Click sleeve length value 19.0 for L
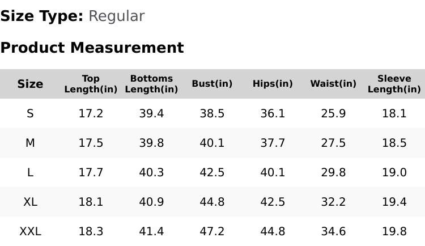Viewport: 425px width, 246px height. 394,172
